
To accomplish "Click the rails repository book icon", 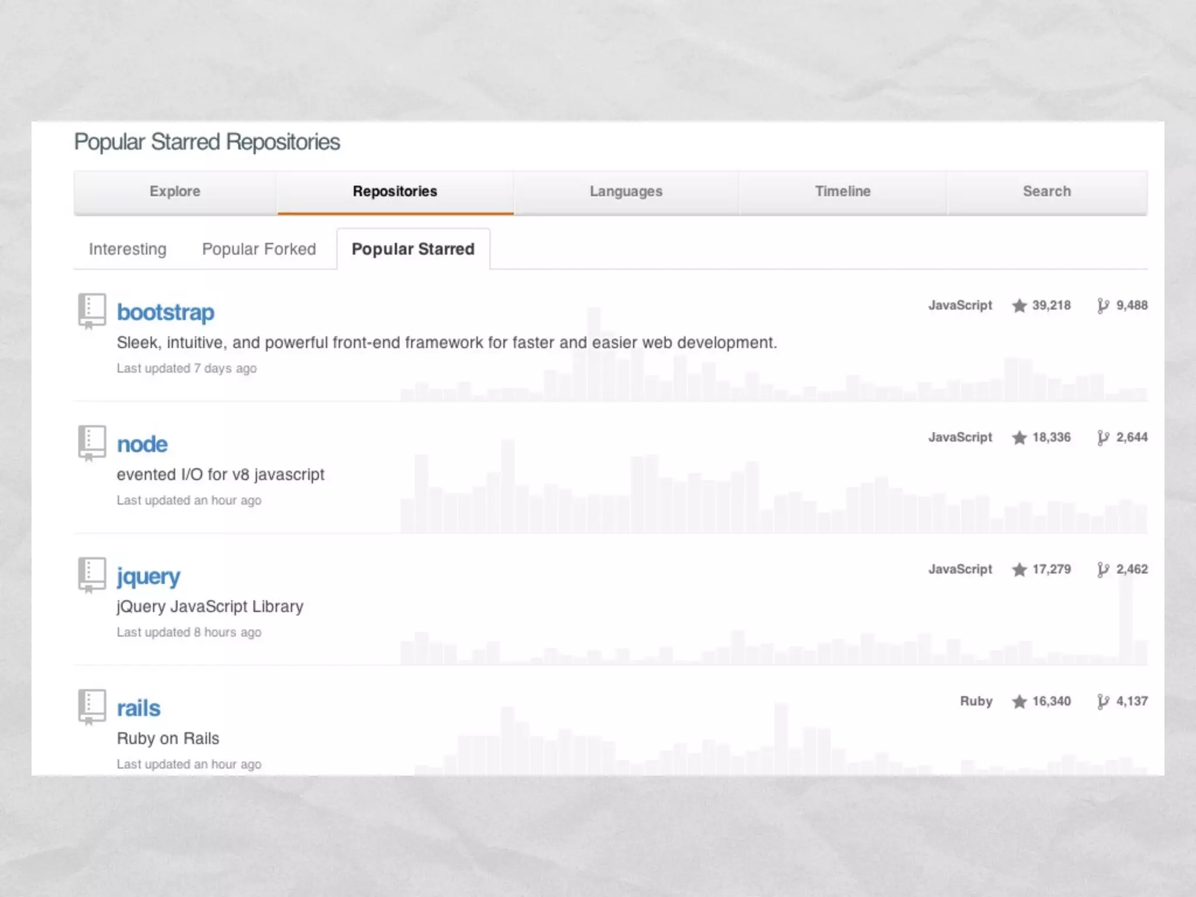I will (92, 707).
